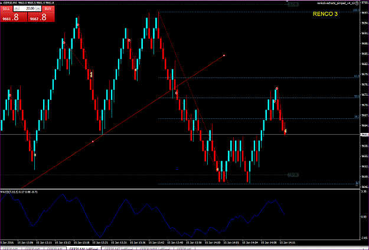The height and width of the screenshot is (250, 369).
Task: Select the RENCO 3 yellow label
Action: [325, 14]
